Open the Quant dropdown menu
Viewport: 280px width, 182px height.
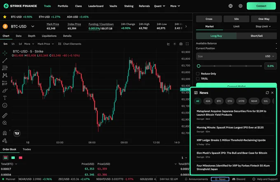[159, 6]
